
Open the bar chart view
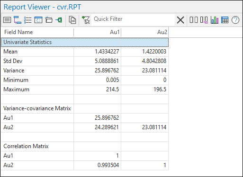click(215, 20)
